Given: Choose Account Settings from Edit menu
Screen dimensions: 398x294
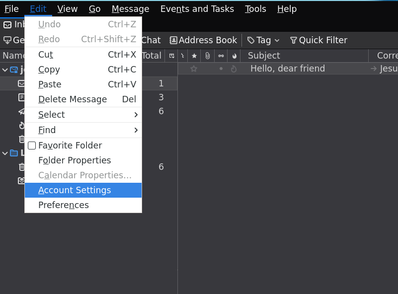Looking at the screenshot, I should 75,190.
